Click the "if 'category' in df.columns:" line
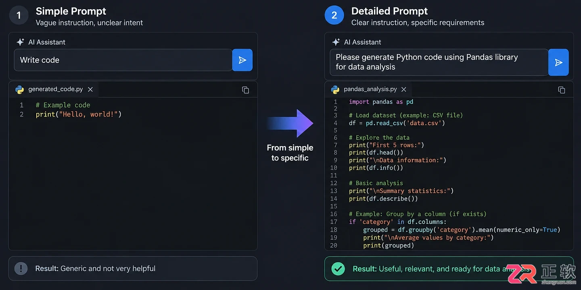The image size is (581, 290). (398, 222)
